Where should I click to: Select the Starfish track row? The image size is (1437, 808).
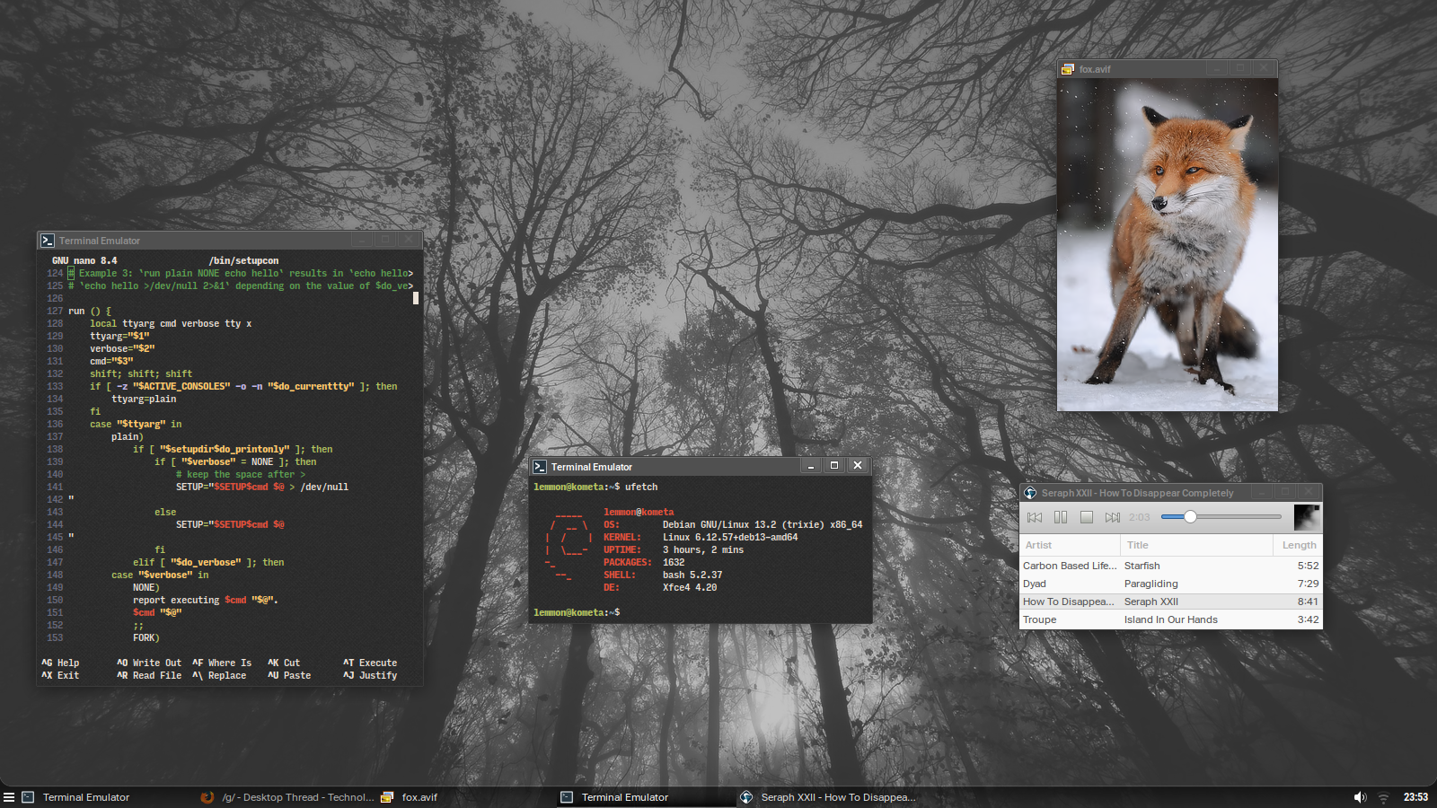click(1171, 566)
